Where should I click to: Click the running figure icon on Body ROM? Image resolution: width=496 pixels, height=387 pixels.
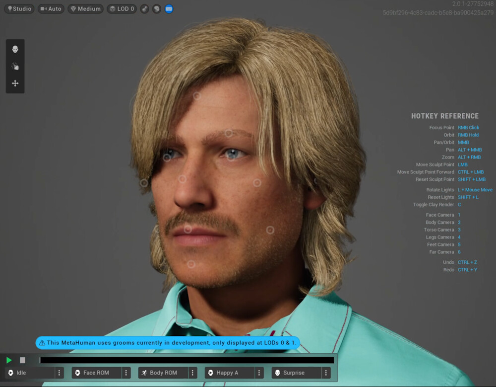pos(144,372)
